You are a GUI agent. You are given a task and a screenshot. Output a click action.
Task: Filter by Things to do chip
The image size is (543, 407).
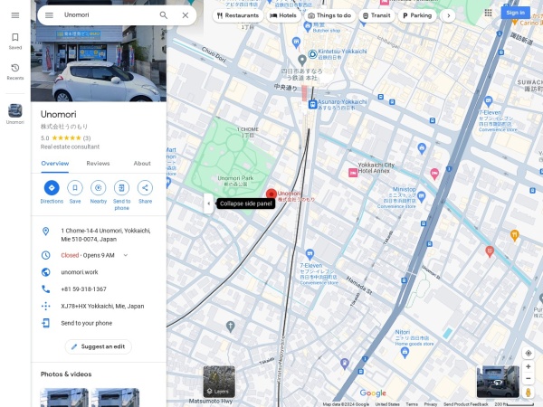click(x=329, y=15)
